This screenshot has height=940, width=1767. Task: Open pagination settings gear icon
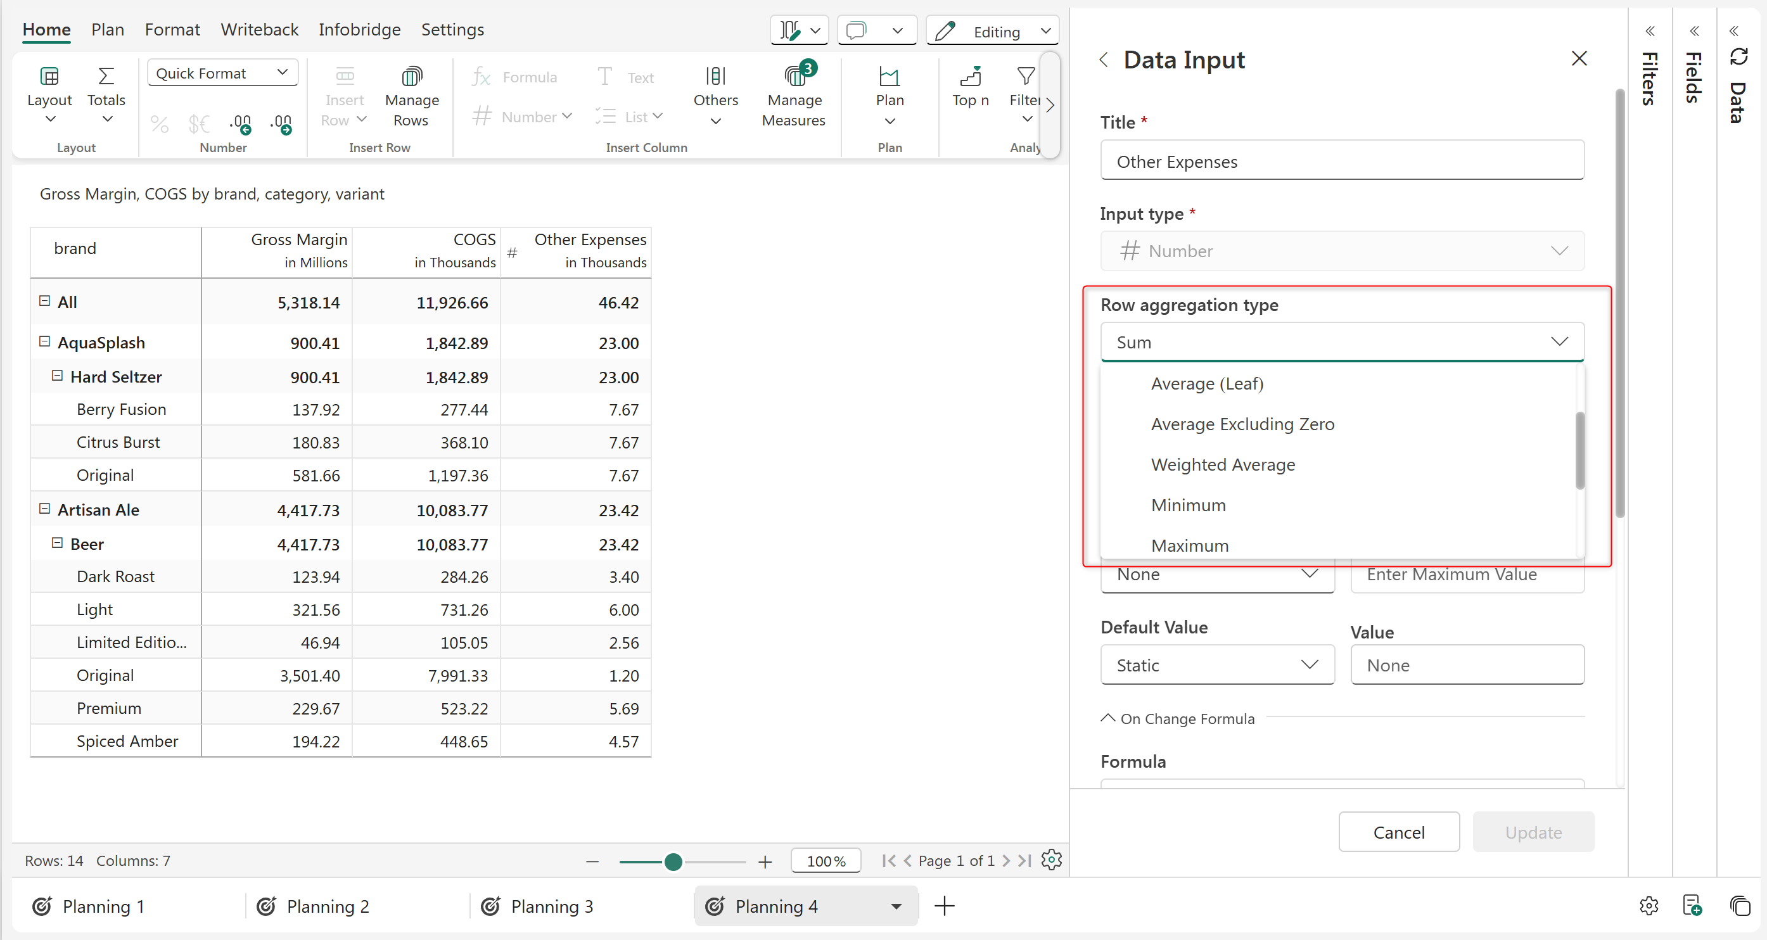(x=1051, y=860)
